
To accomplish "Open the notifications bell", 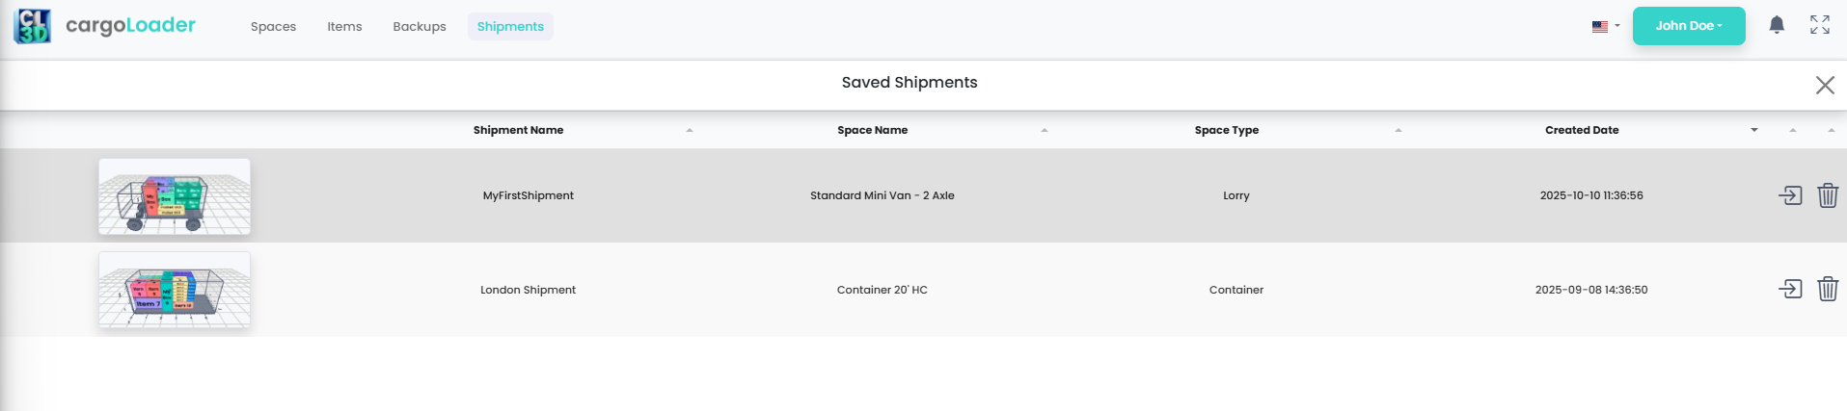I will (x=1777, y=25).
